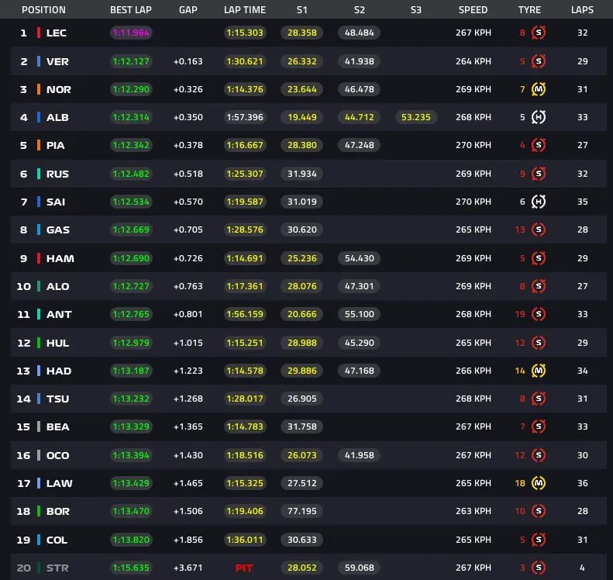The height and width of the screenshot is (580, 613).
Task: Click the hard tyre icon for ALB
Action: [x=539, y=117]
